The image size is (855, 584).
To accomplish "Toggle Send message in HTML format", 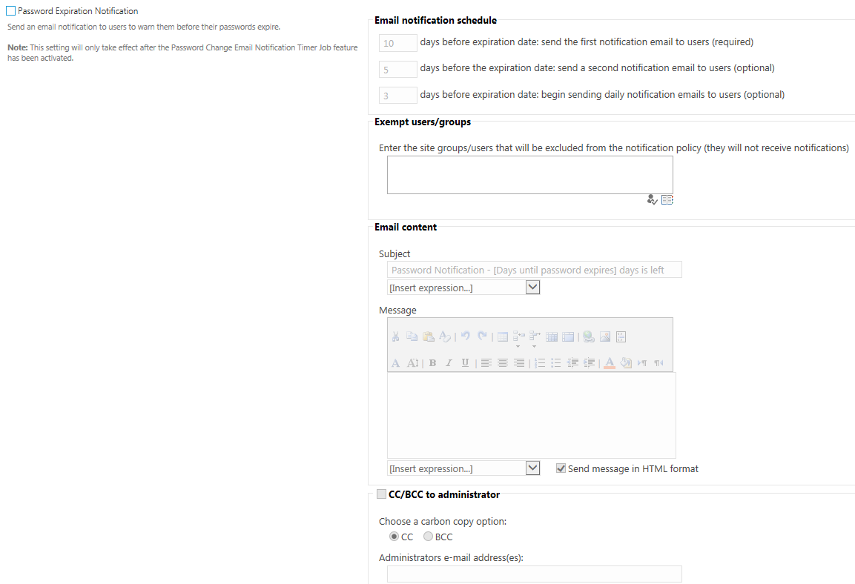I will point(561,468).
